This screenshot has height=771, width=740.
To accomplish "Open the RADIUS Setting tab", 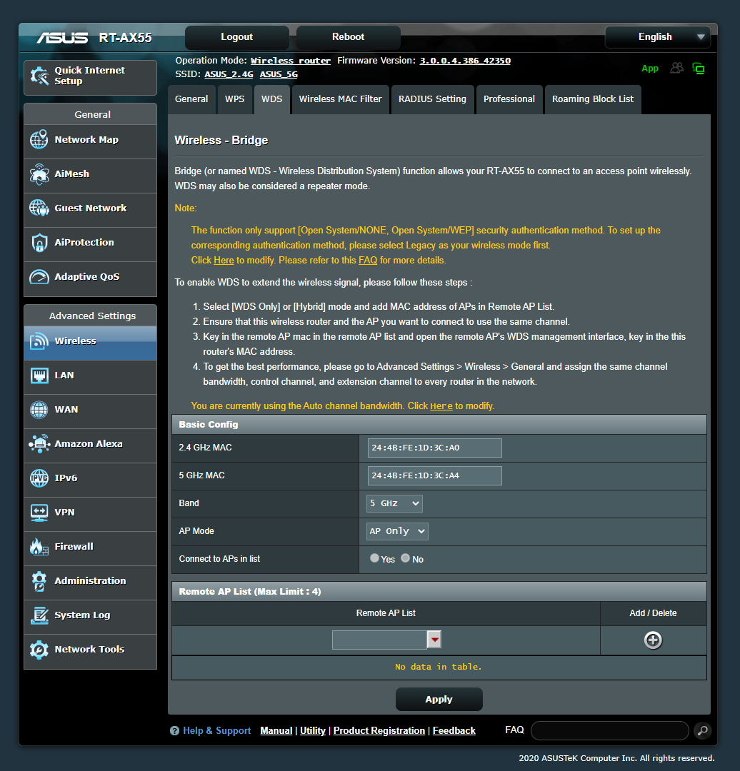I will click(432, 99).
